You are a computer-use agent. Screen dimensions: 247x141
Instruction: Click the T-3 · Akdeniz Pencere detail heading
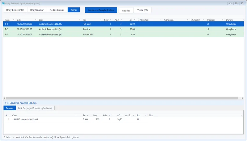click(21, 103)
